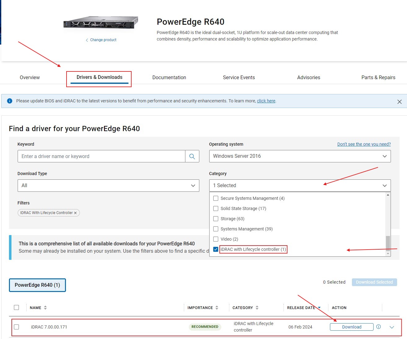Image resolution: width=407 pixels, height=339 pixels.
Task: Sort the Category column
Action: 258,307
